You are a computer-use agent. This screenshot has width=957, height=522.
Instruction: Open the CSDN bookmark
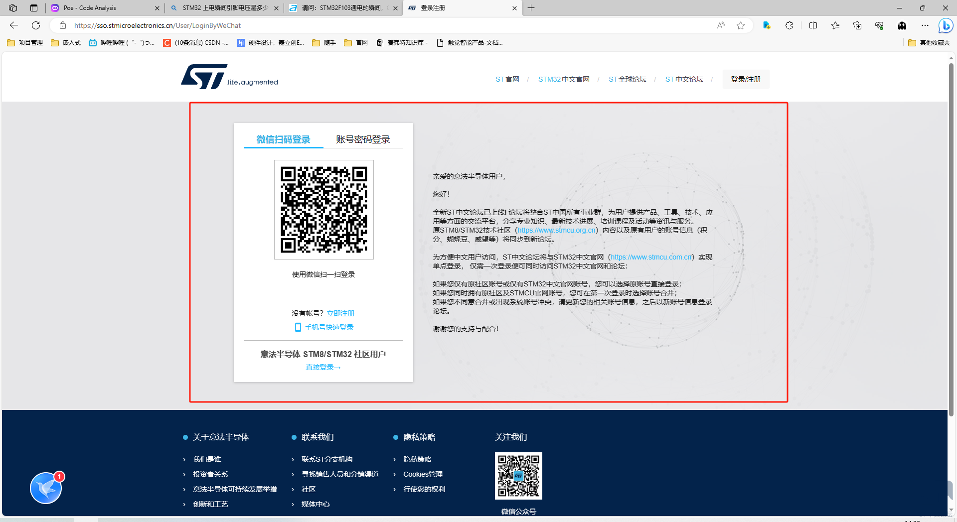tap(196, 43)
